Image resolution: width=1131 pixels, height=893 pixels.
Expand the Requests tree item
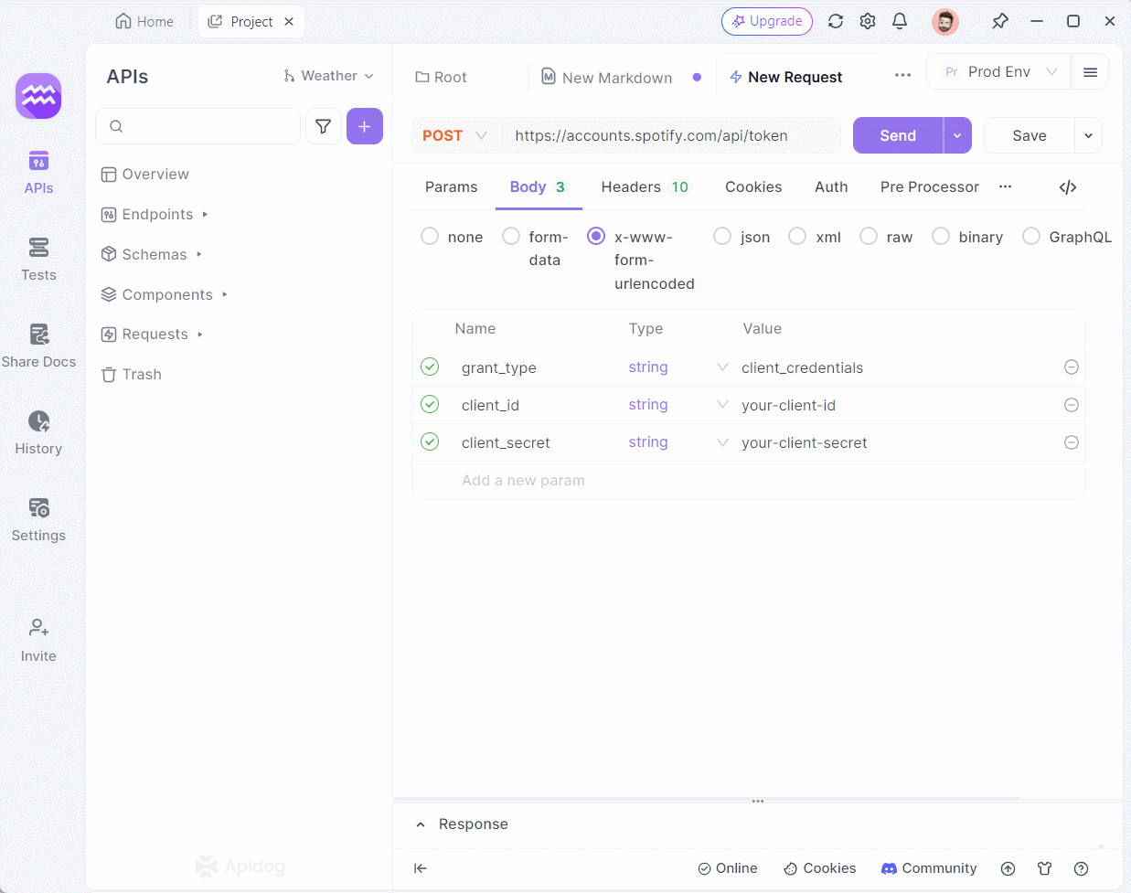199,335
